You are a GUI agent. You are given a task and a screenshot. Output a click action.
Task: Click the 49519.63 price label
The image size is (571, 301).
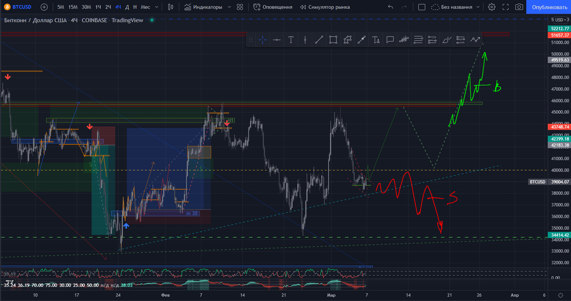point(560,60)
